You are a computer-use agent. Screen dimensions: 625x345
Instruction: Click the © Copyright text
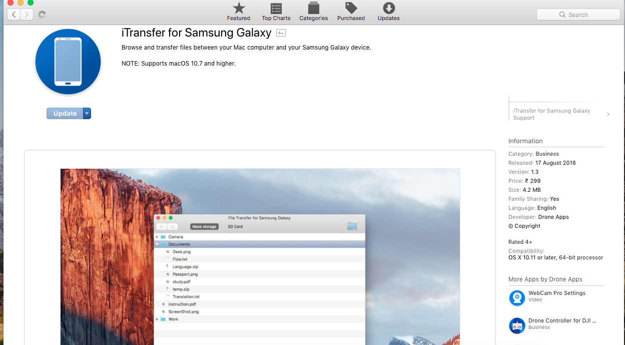tap(524, 226)
